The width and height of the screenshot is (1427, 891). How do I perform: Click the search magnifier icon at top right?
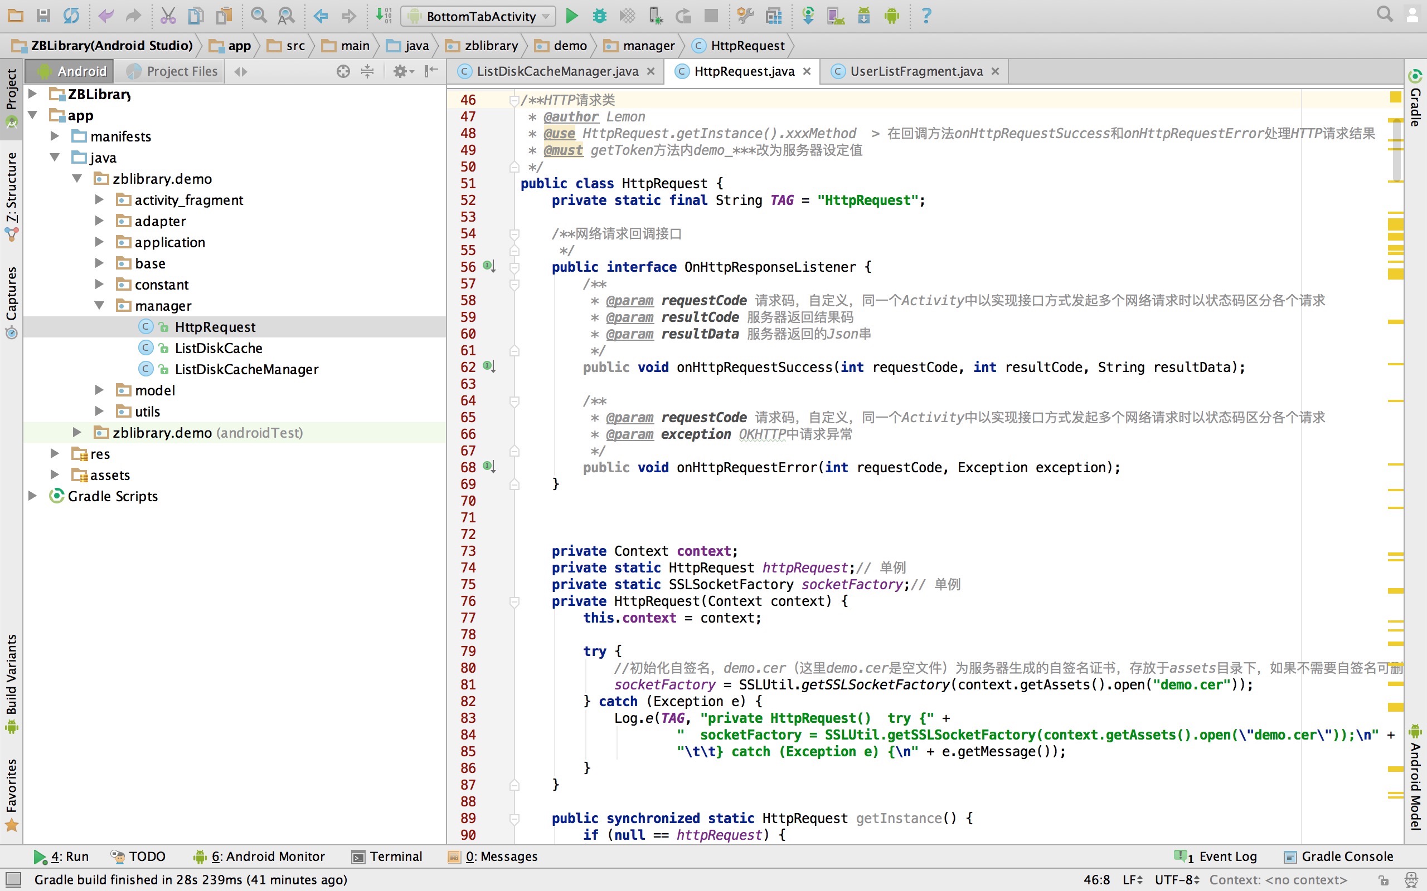click(1385, 14)
